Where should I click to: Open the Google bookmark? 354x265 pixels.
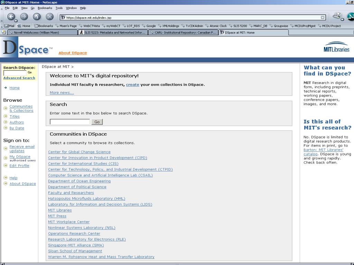[x=149, y=26]
